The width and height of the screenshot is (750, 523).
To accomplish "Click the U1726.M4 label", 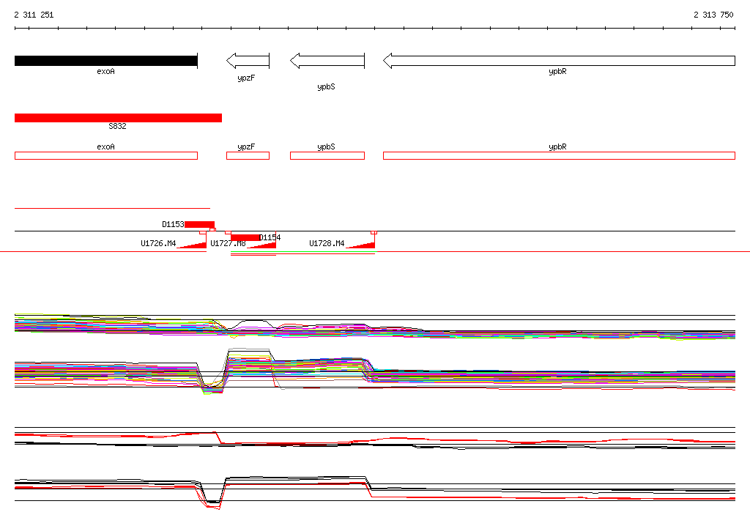I will (158, 244).
